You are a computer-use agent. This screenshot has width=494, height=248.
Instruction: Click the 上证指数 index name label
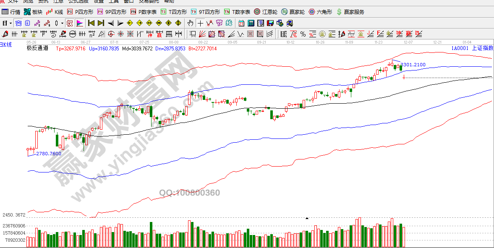[x=483, y=48]
